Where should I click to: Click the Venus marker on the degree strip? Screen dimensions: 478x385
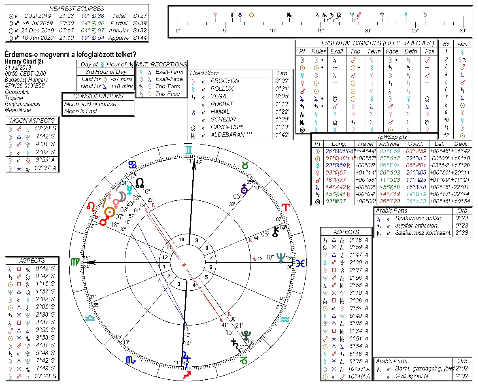(216, 14)
